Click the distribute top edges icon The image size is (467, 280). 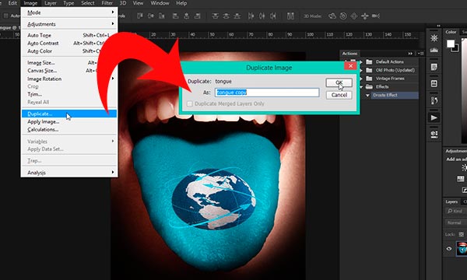pos(215,16)
